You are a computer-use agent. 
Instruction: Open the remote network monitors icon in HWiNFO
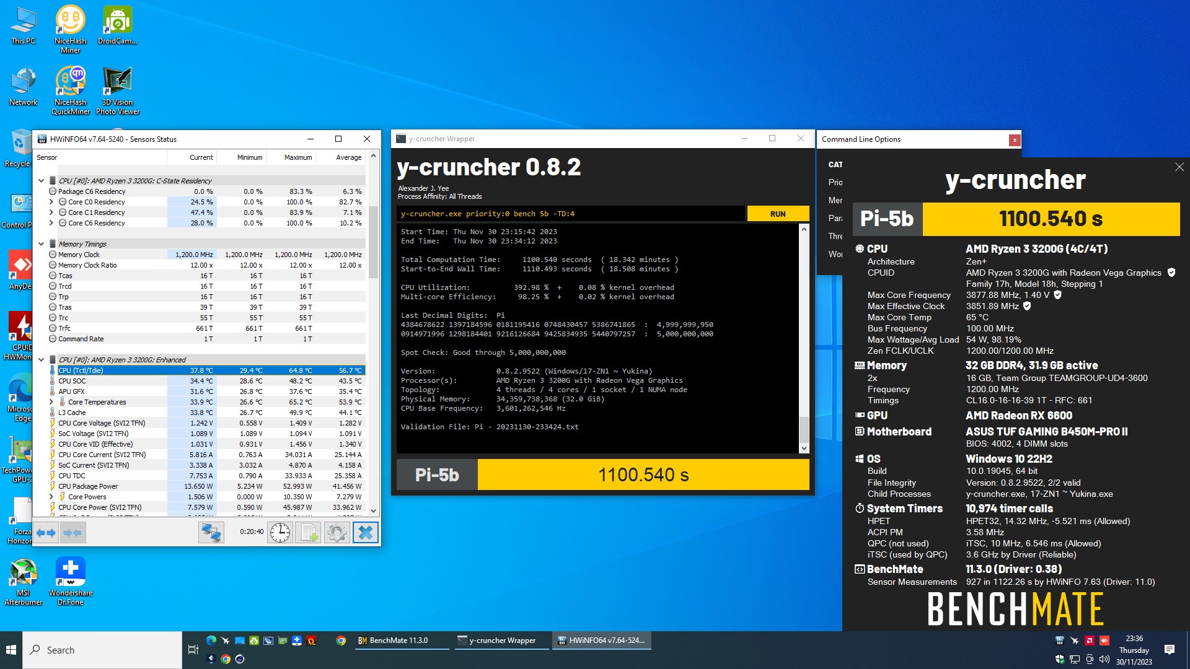(211, 533)
